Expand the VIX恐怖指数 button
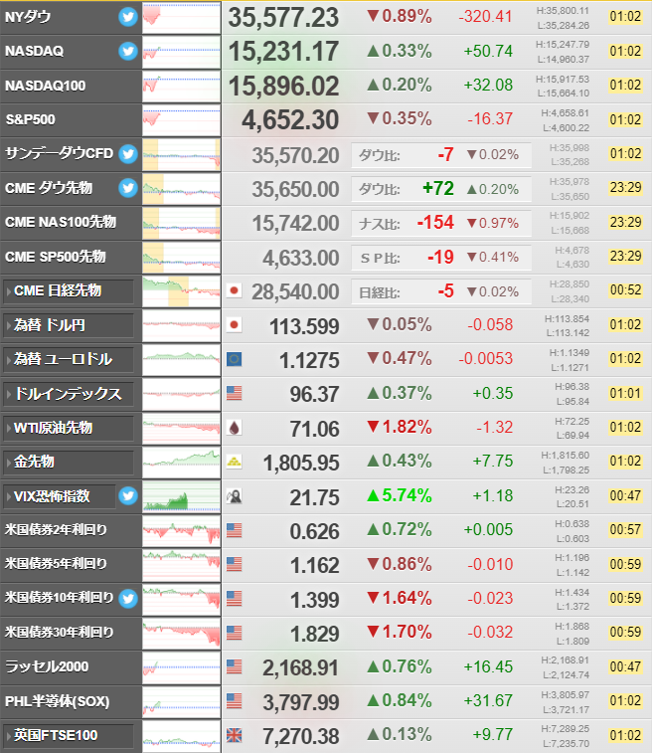 [x=60, y=496]
